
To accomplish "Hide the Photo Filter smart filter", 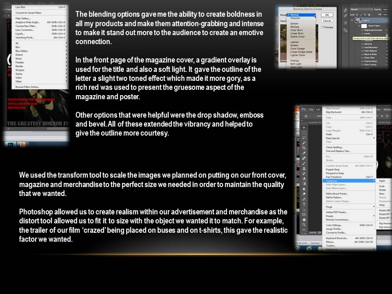I will click(x=362, y=58).
